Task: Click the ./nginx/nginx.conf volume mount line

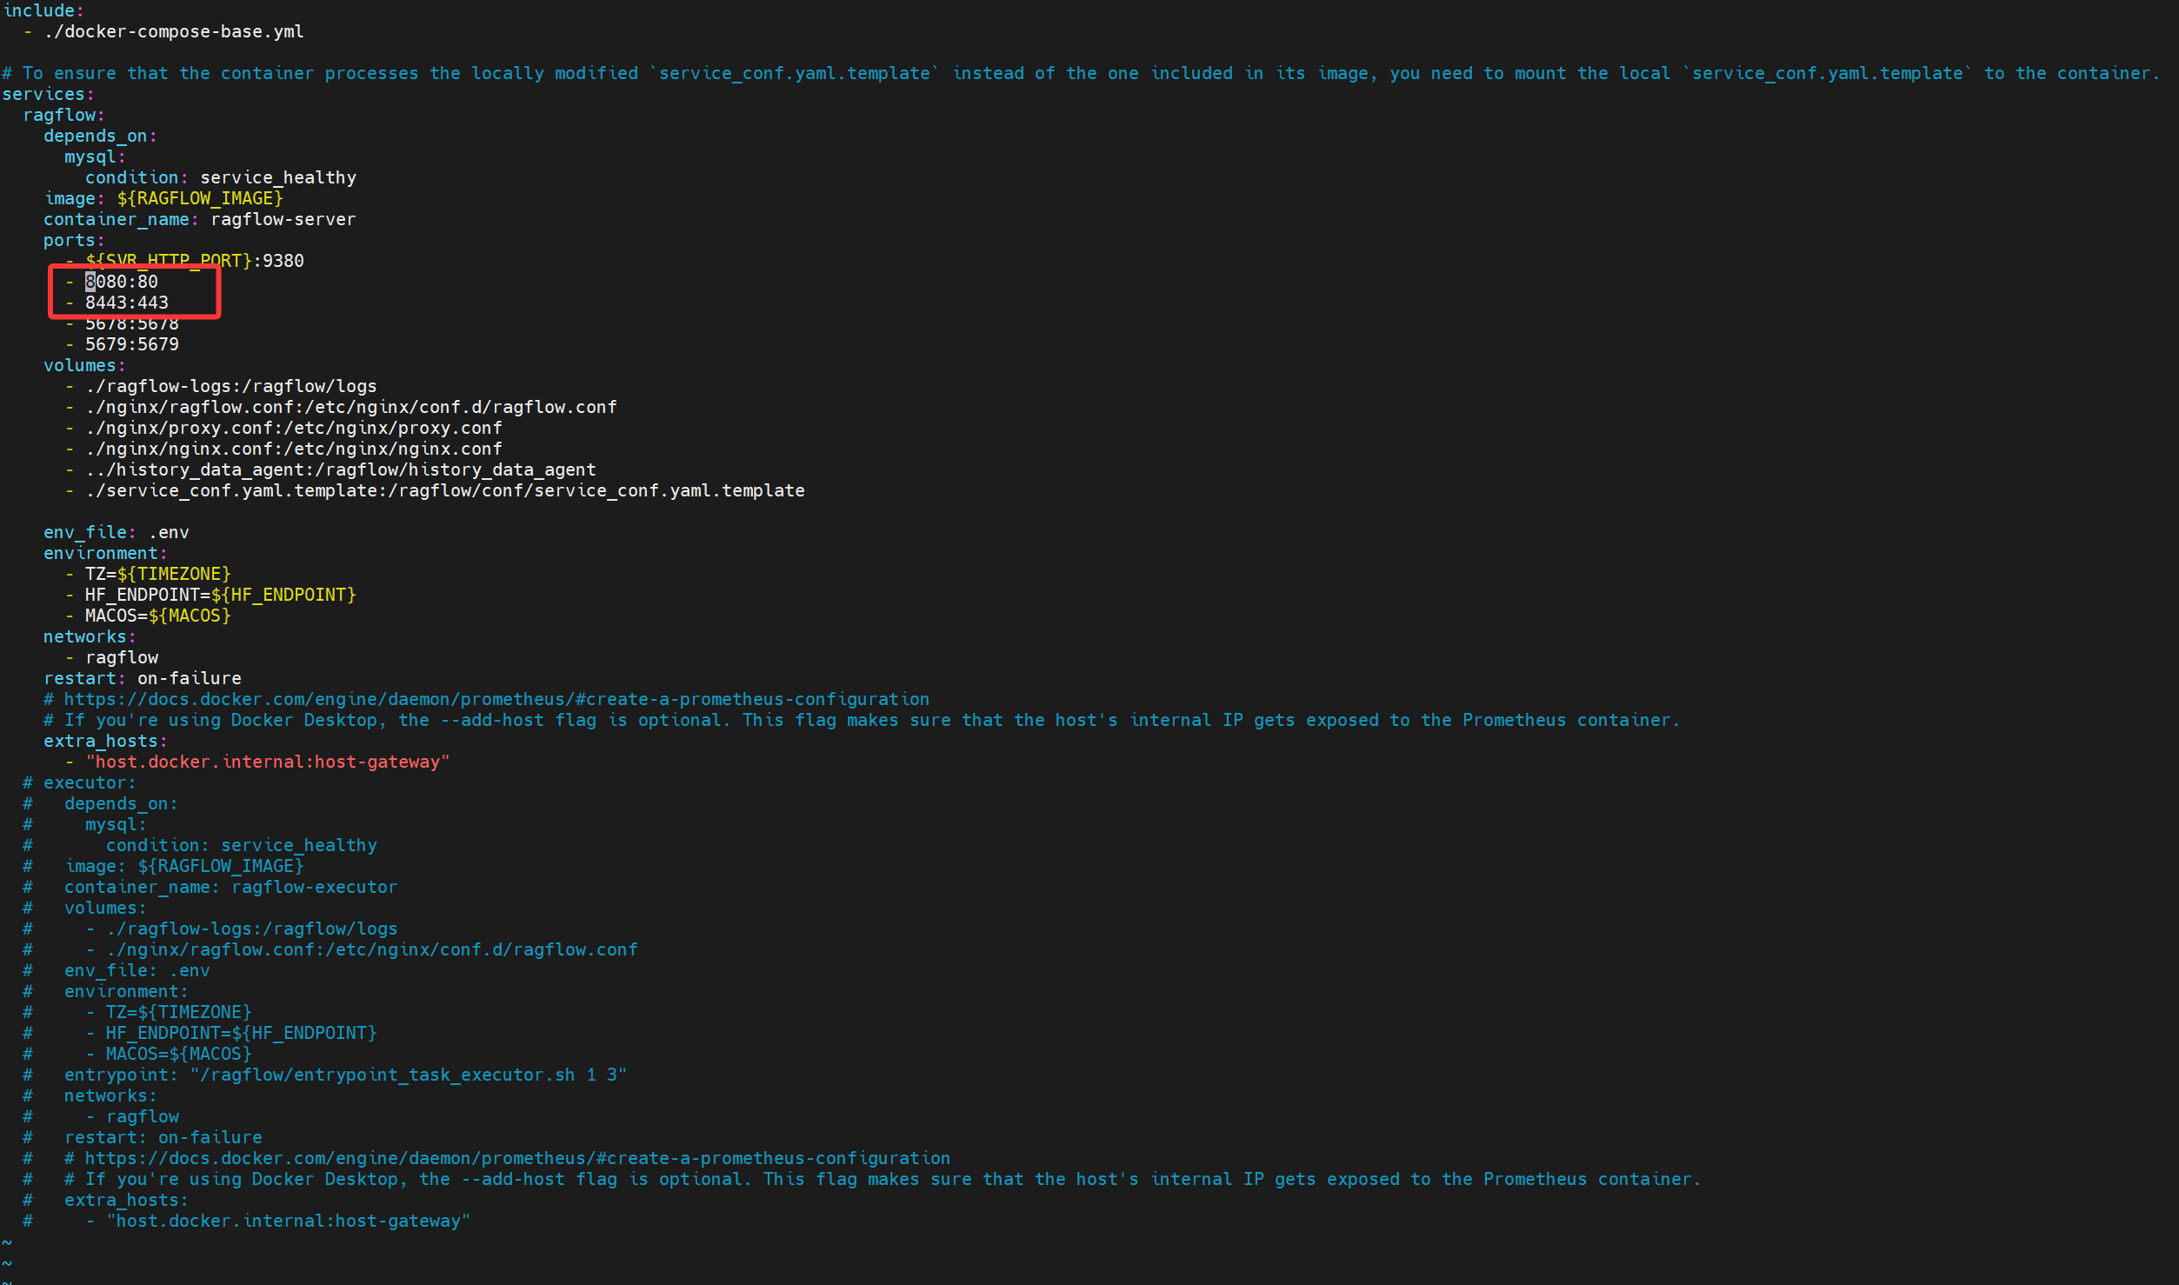Action: tap(294, 449)
